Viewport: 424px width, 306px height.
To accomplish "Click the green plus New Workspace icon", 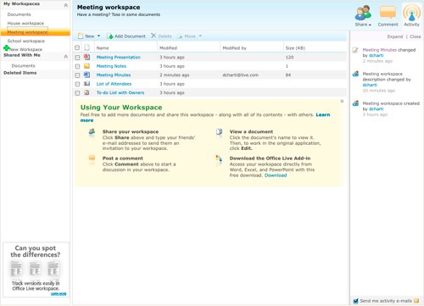I will point(6,47).
